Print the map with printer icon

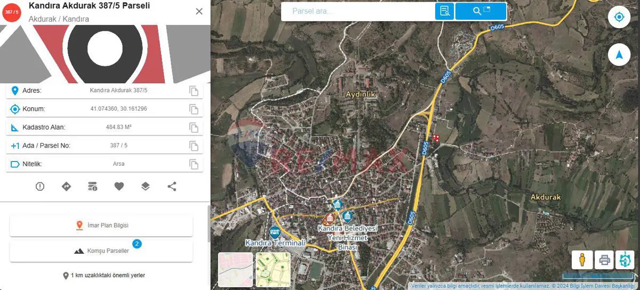[x=604, y=260]
